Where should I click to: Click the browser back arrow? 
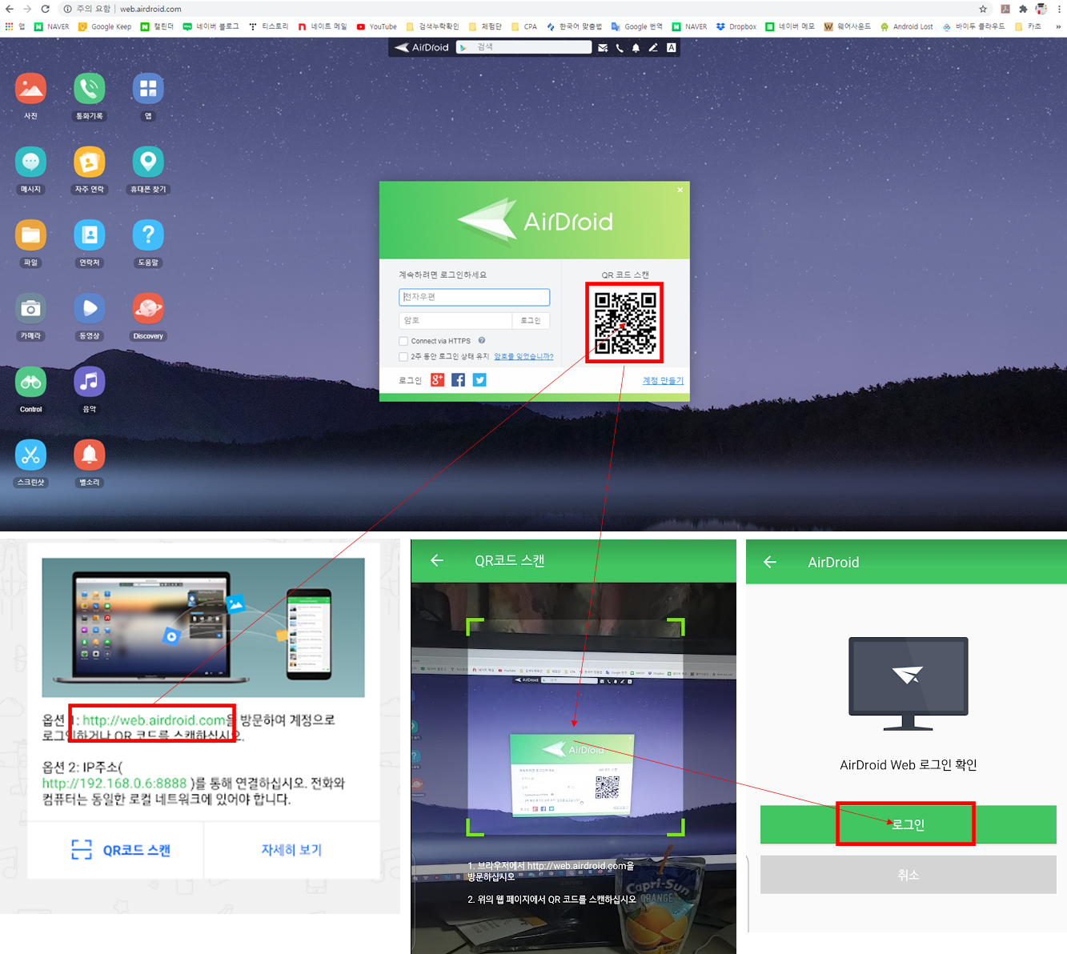[10, 9]
